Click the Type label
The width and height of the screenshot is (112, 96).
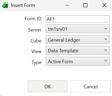pos(37,62)
